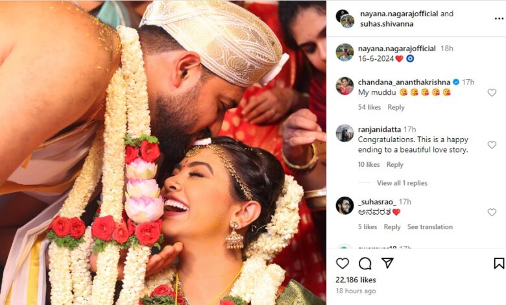The width and height of the screenshot is (506, 305).
Task: Share the post via paper plane icon
Action: pos(387,263)
